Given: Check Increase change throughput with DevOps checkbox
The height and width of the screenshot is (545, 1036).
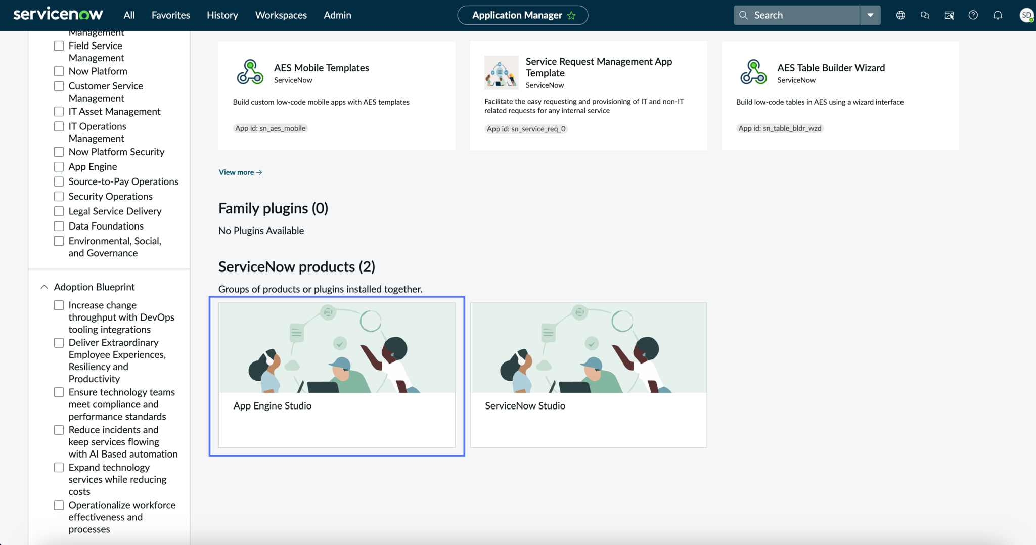Looking at the screenshot, I should click(x=59, y=305).
